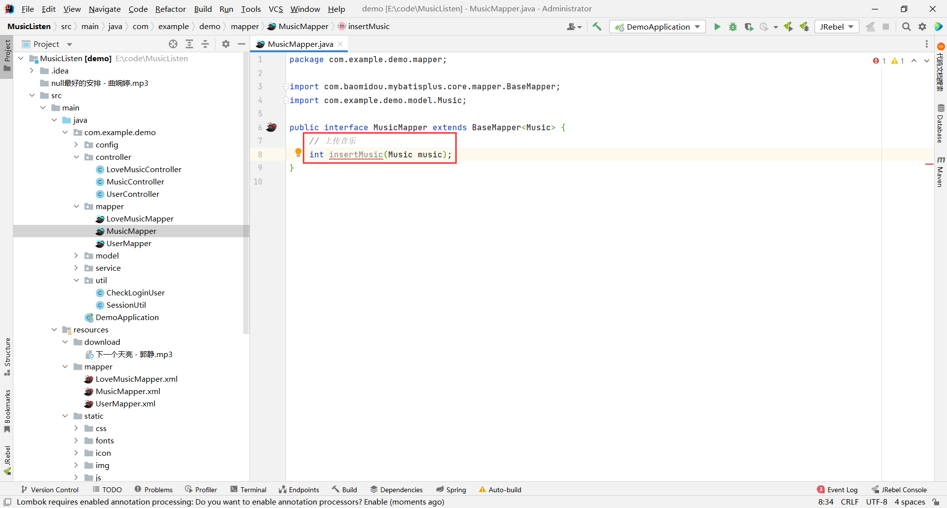Viewport: 947px width, 508px height.
Task: Collapse the controller package node
Action: point(76,157)
